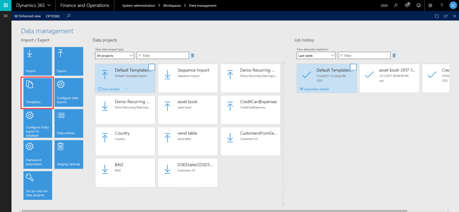Select the Templates tile

38,92
